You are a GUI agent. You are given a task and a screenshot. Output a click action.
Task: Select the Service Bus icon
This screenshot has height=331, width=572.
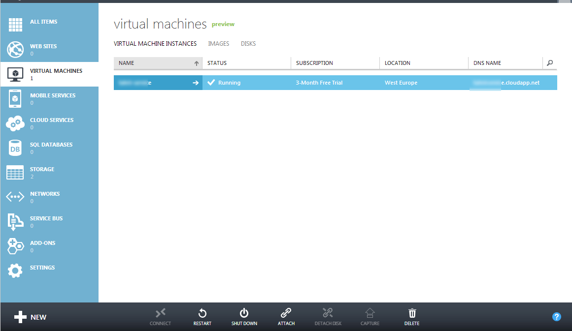pyautogui.click(x=15, y=222)
